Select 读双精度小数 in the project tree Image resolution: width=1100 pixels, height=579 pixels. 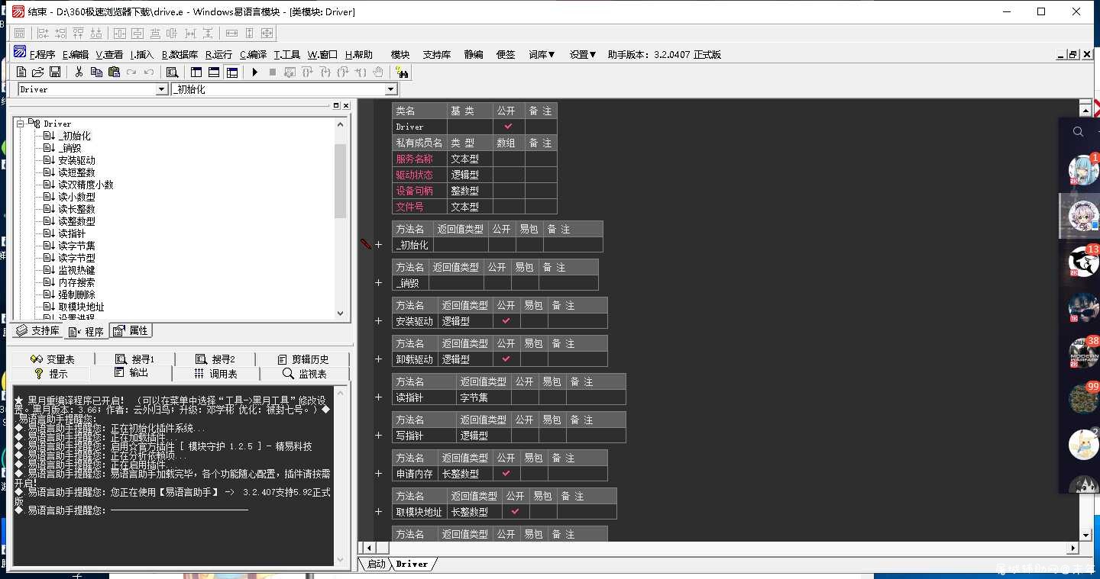pyautogui.click(x=86, y=185)
